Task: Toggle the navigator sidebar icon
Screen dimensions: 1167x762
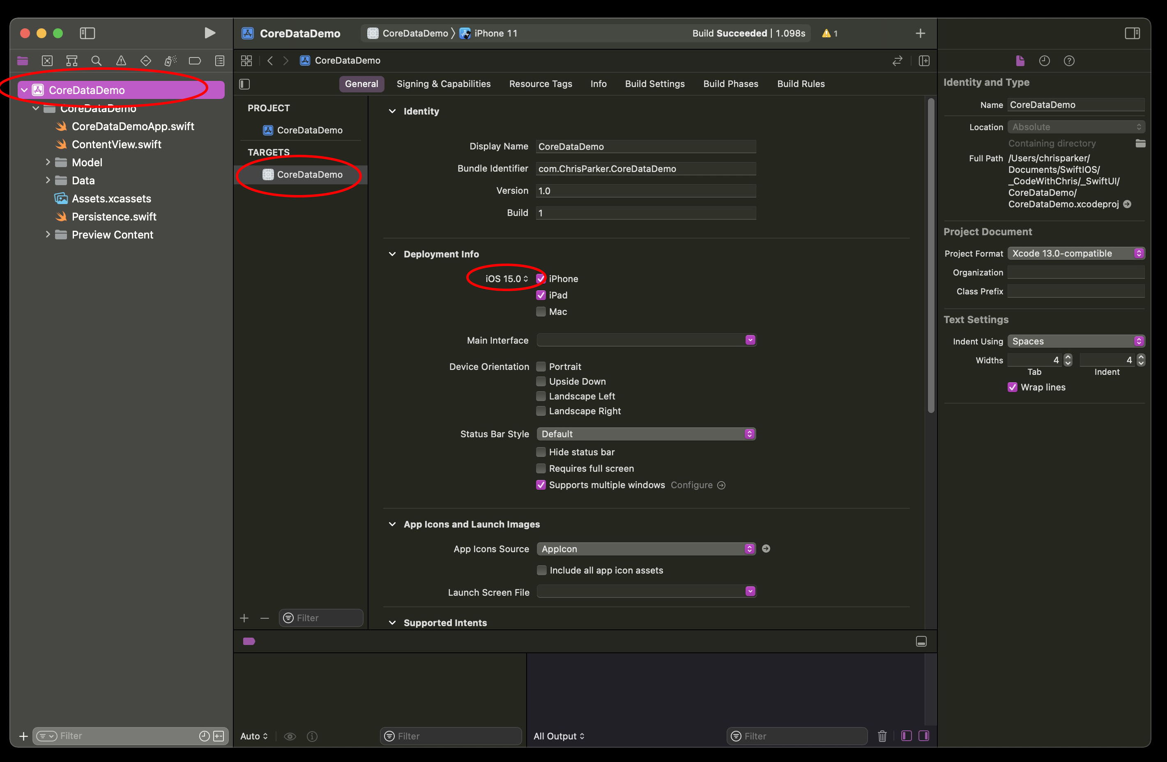Action: [x=87, y=33]
